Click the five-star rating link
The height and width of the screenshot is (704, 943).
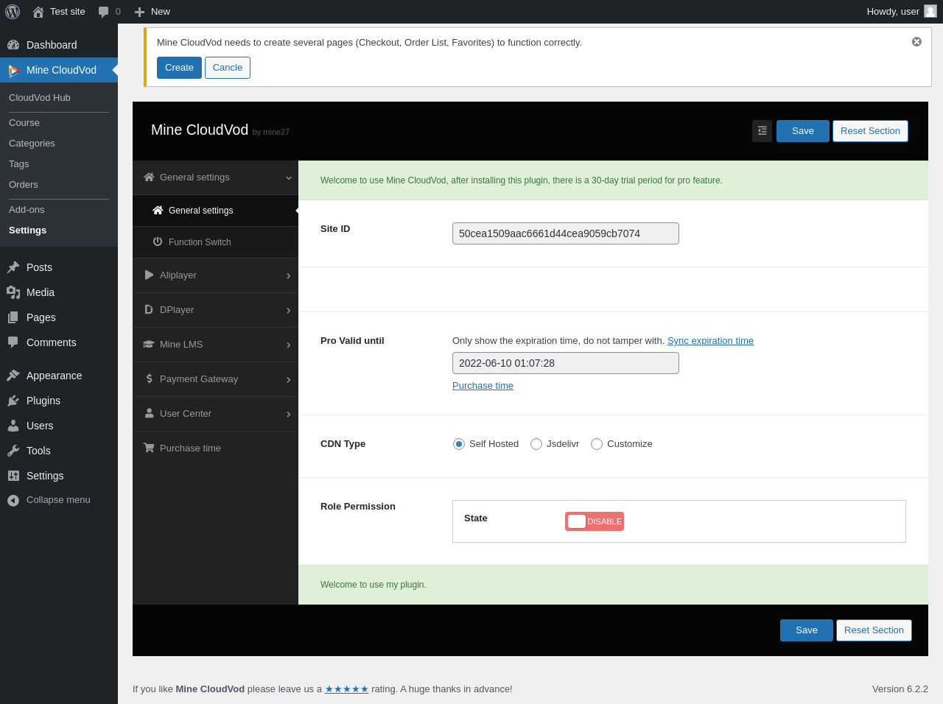347,689
